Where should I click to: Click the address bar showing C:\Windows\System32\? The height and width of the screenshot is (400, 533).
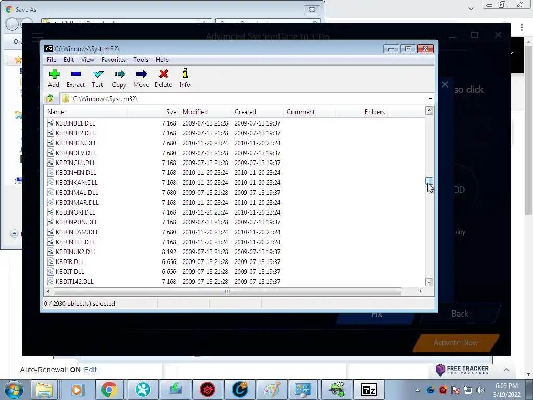(243, 98)
